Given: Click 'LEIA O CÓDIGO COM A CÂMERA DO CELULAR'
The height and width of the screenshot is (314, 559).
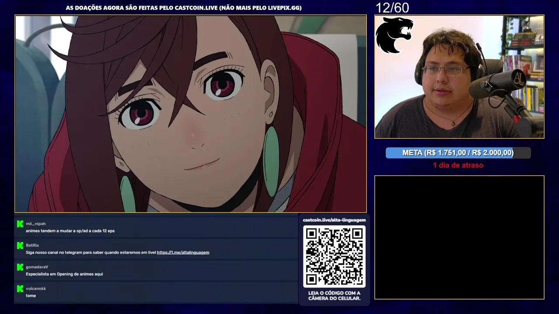Looking at the screenshot, I should click(334, 296).
